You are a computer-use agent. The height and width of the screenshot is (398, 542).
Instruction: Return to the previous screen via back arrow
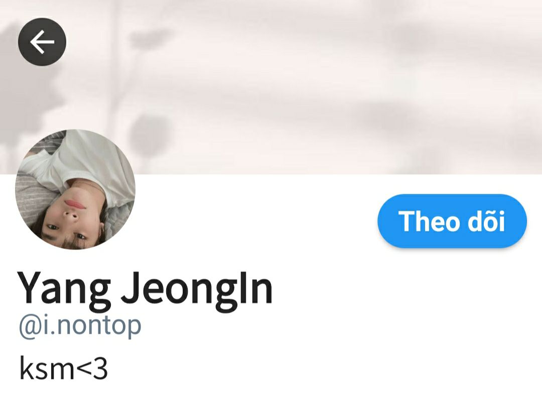42,42
